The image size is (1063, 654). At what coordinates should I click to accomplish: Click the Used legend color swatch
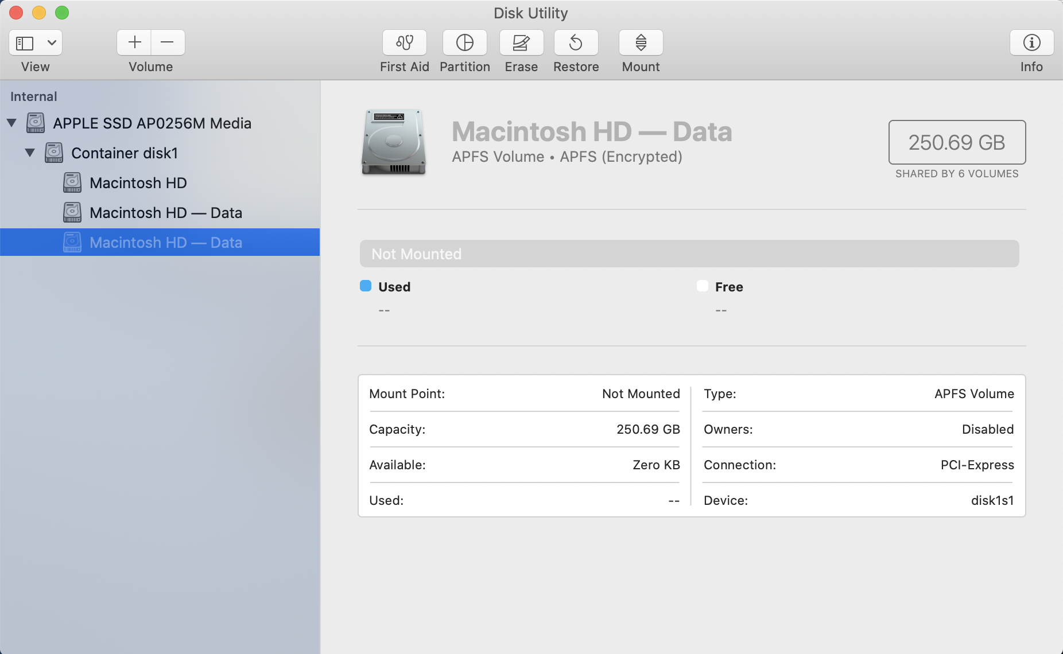(x=365, y=285)
